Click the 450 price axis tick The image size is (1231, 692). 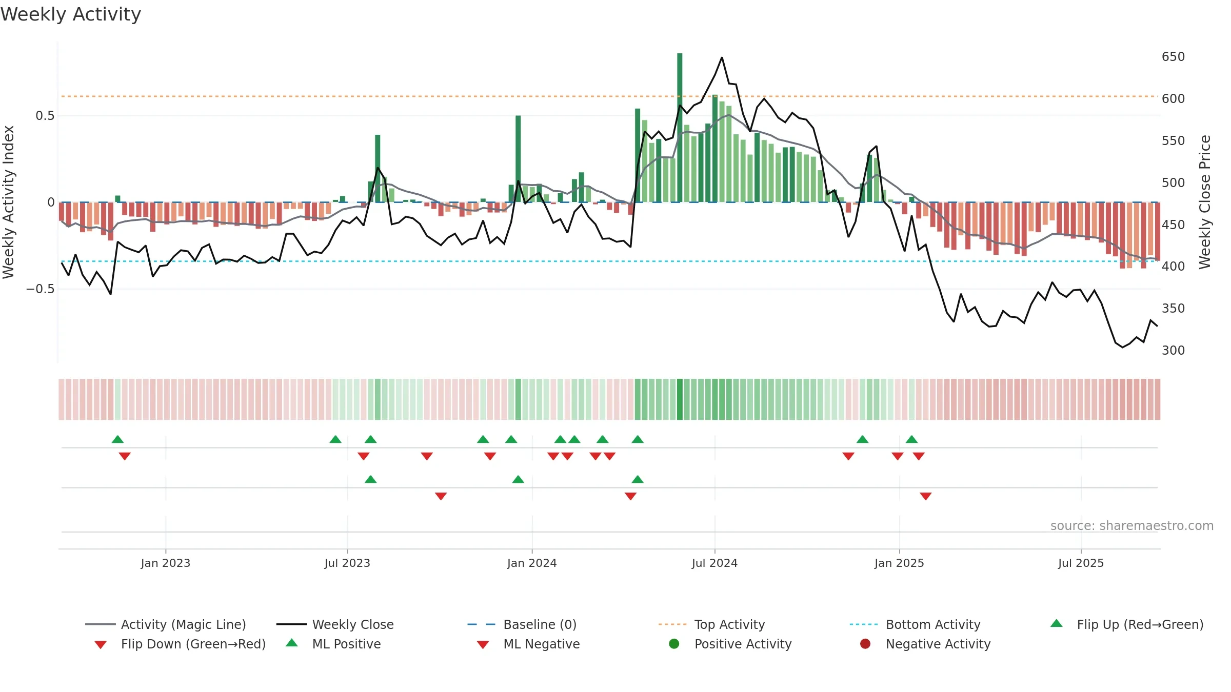pyautogui.click(x=1174, y=225)
